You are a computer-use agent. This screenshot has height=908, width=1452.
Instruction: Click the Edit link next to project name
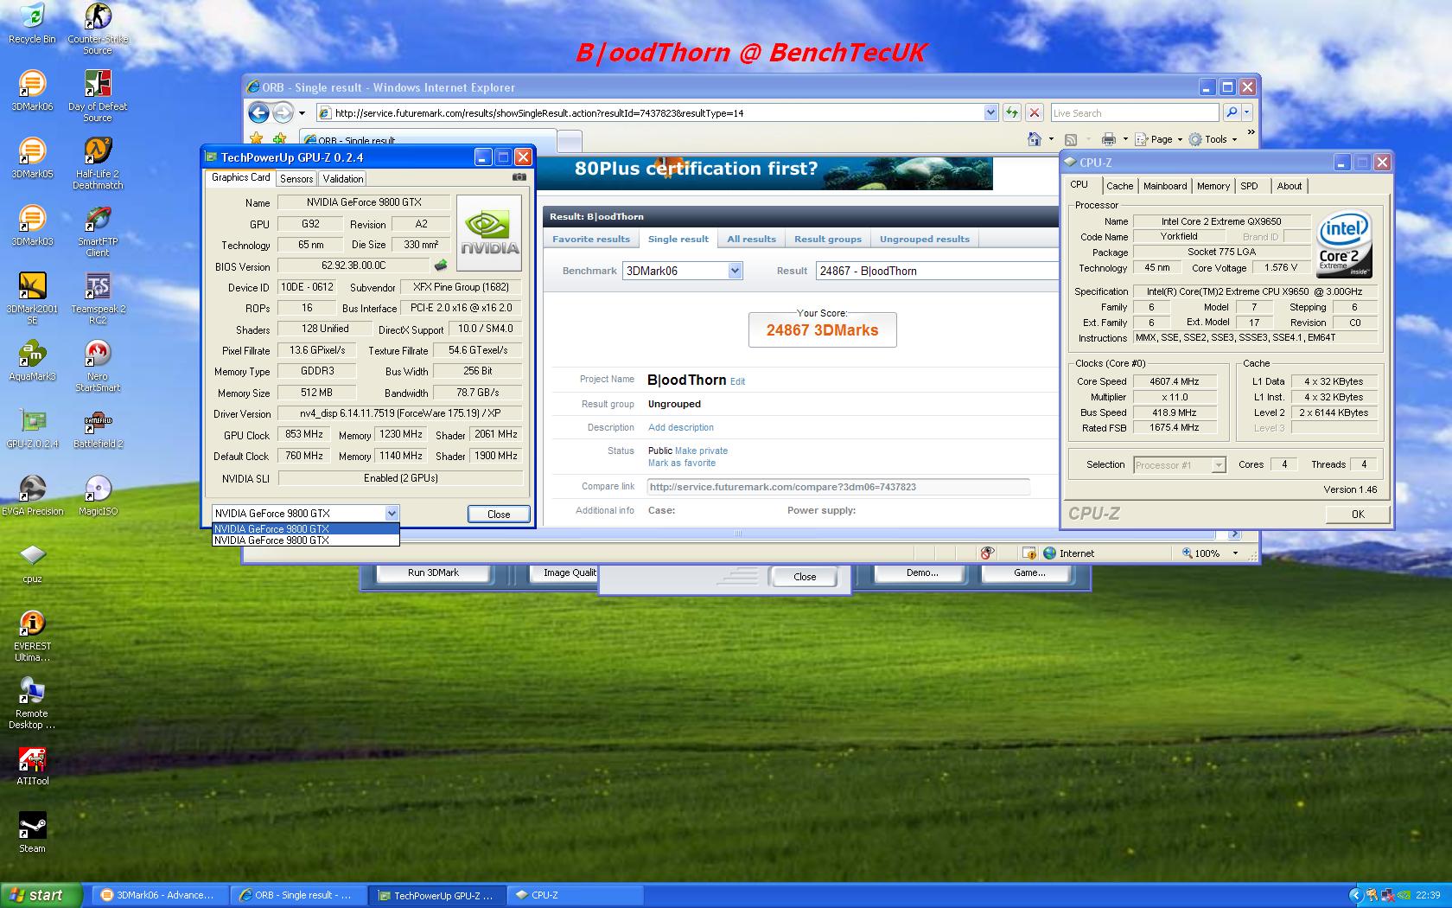pos(737,381)
